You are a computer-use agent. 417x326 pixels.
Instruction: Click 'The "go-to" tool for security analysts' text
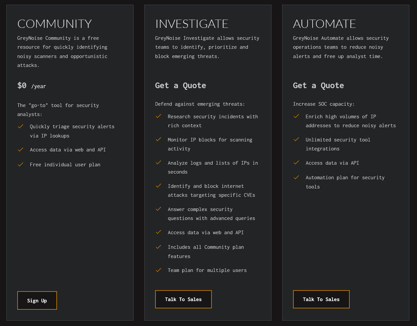(58, 110)
